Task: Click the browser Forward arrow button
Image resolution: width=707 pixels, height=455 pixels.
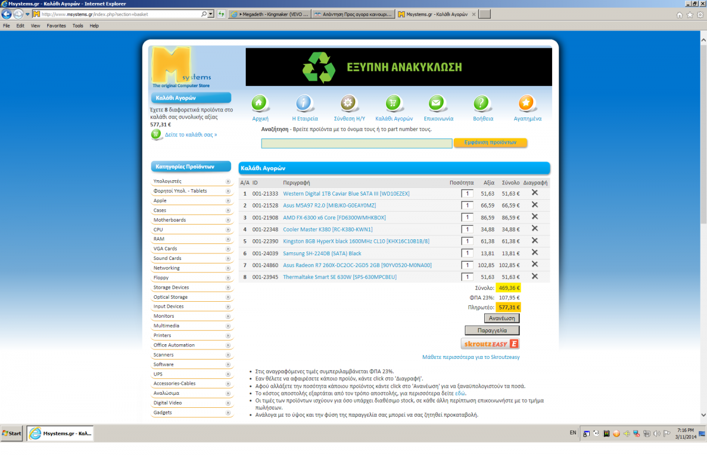Action: tap(19, 14)
